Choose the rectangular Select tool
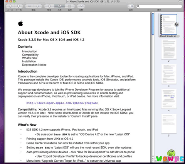The image size is (185, 164). [x=70, y=6]
